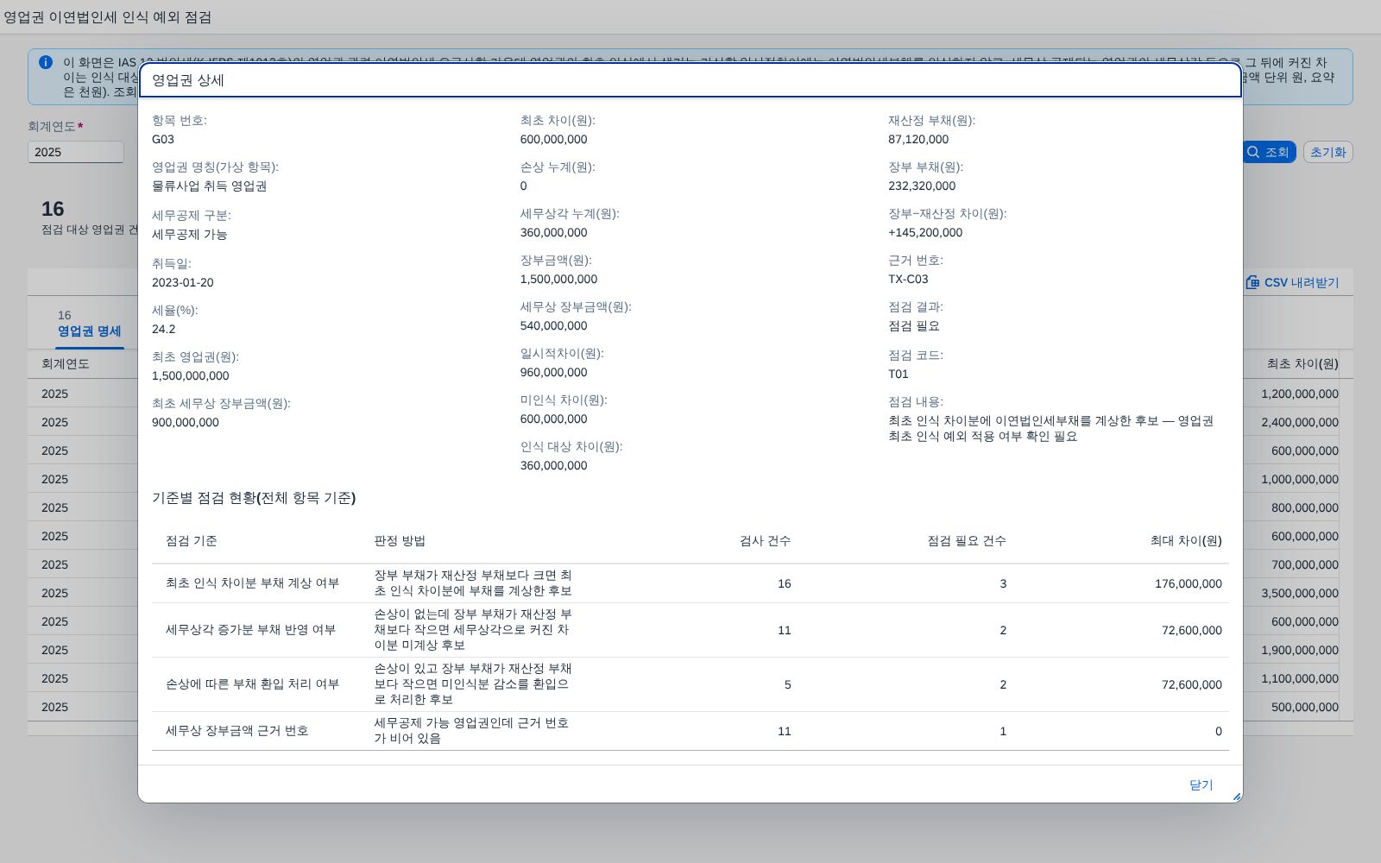Click 취득일 value 2023-01-20

click(x=183, y=282)
